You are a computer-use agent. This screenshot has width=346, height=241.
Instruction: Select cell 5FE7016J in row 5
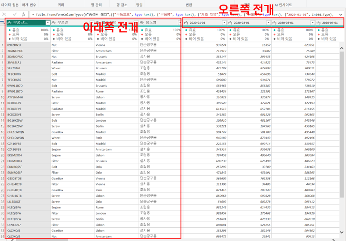pos(28,68)
